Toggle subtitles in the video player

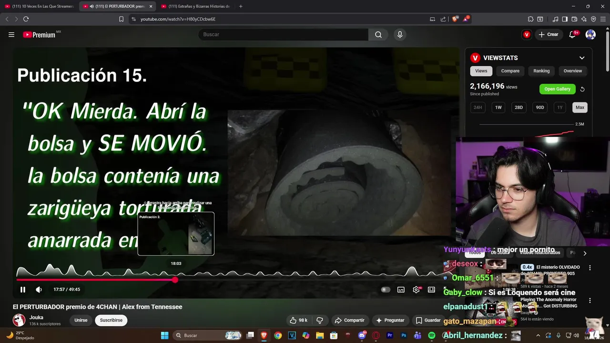coord(401,289)
